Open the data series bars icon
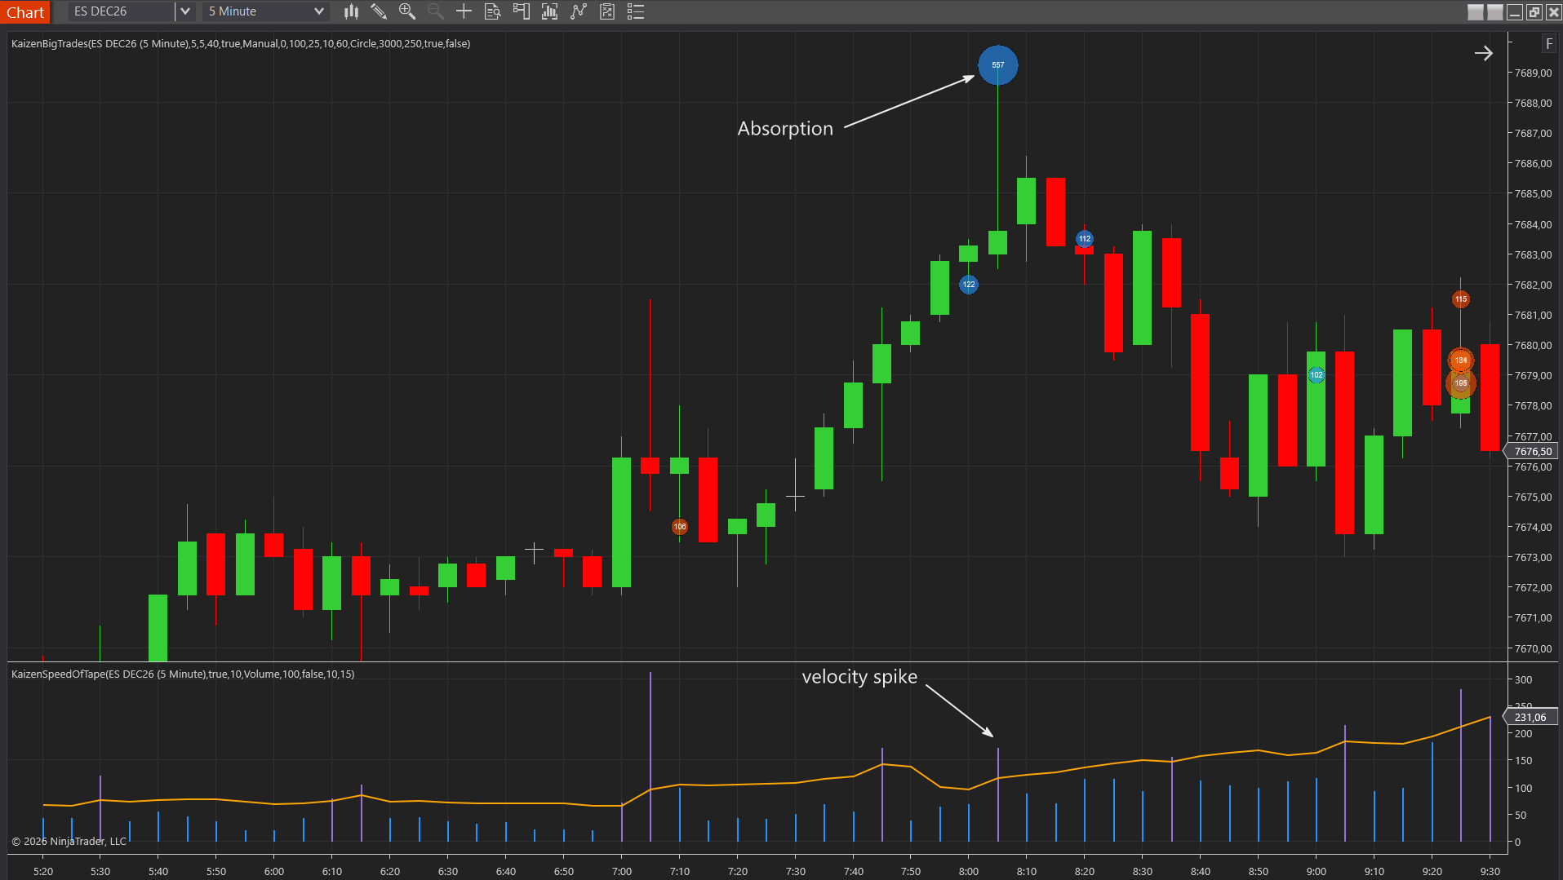Image resolution: width=1563 pixels, height=880 pixels. pos(549,11)
